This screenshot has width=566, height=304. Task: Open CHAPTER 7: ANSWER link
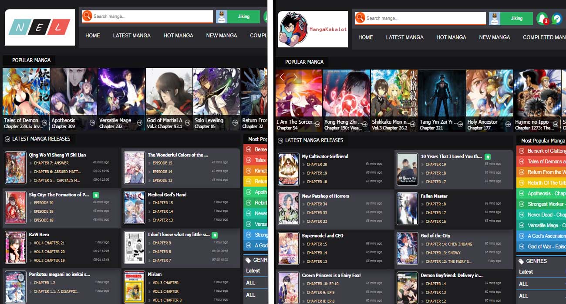(x=51, y=163)
